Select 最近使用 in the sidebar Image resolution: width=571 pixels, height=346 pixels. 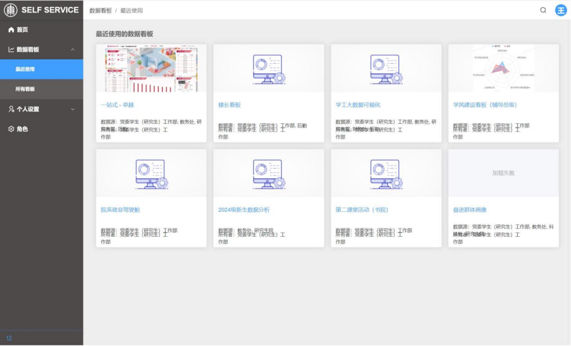25,69
